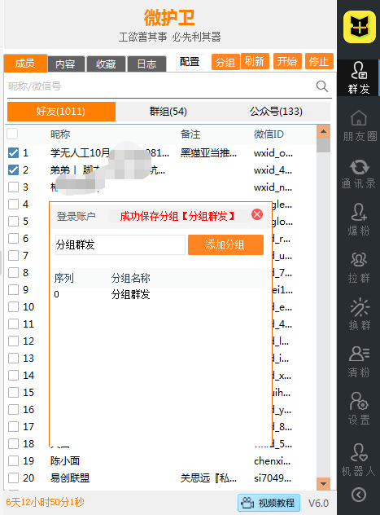380x515 pixels.
Task: Click the 添加分组 button
Action: pyautogui.click(x=225, y=244)
